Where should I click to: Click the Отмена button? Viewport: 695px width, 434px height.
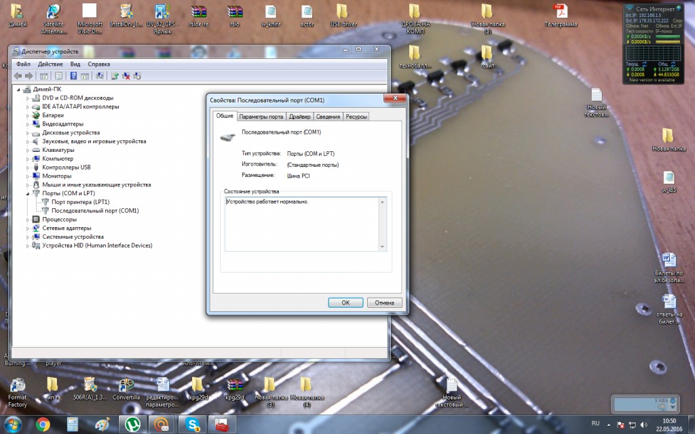(384, 302)
